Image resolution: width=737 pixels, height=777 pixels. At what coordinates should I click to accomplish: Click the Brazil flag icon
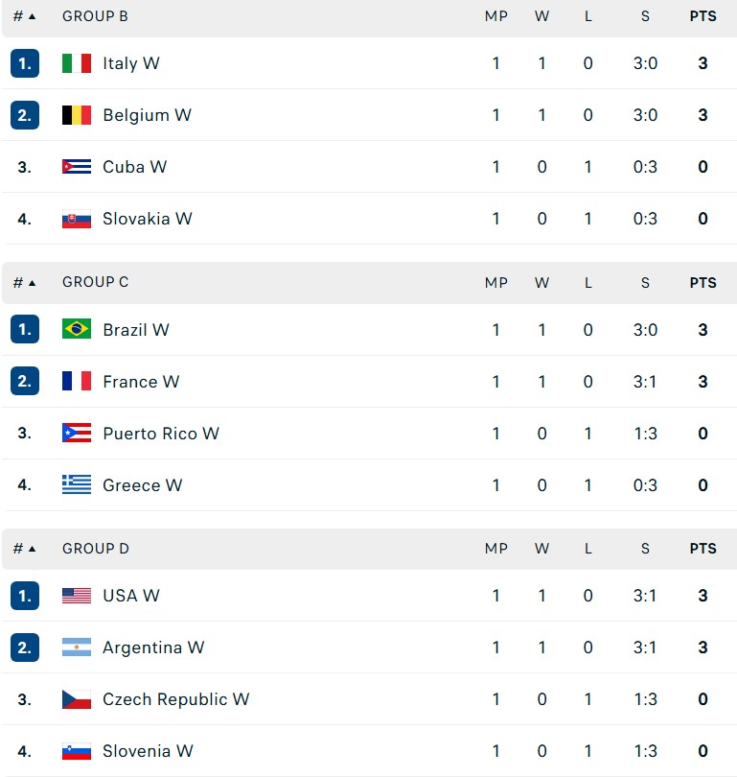point(77,329)
